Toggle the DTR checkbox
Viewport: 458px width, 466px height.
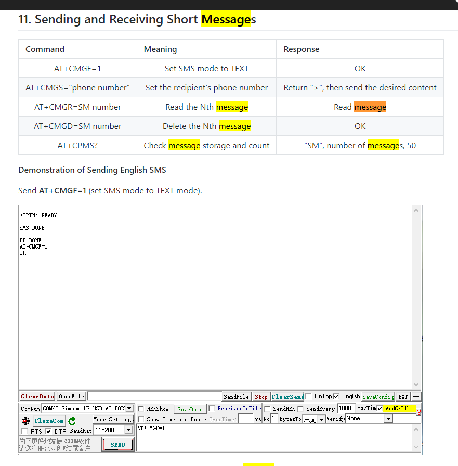(48, 431)
